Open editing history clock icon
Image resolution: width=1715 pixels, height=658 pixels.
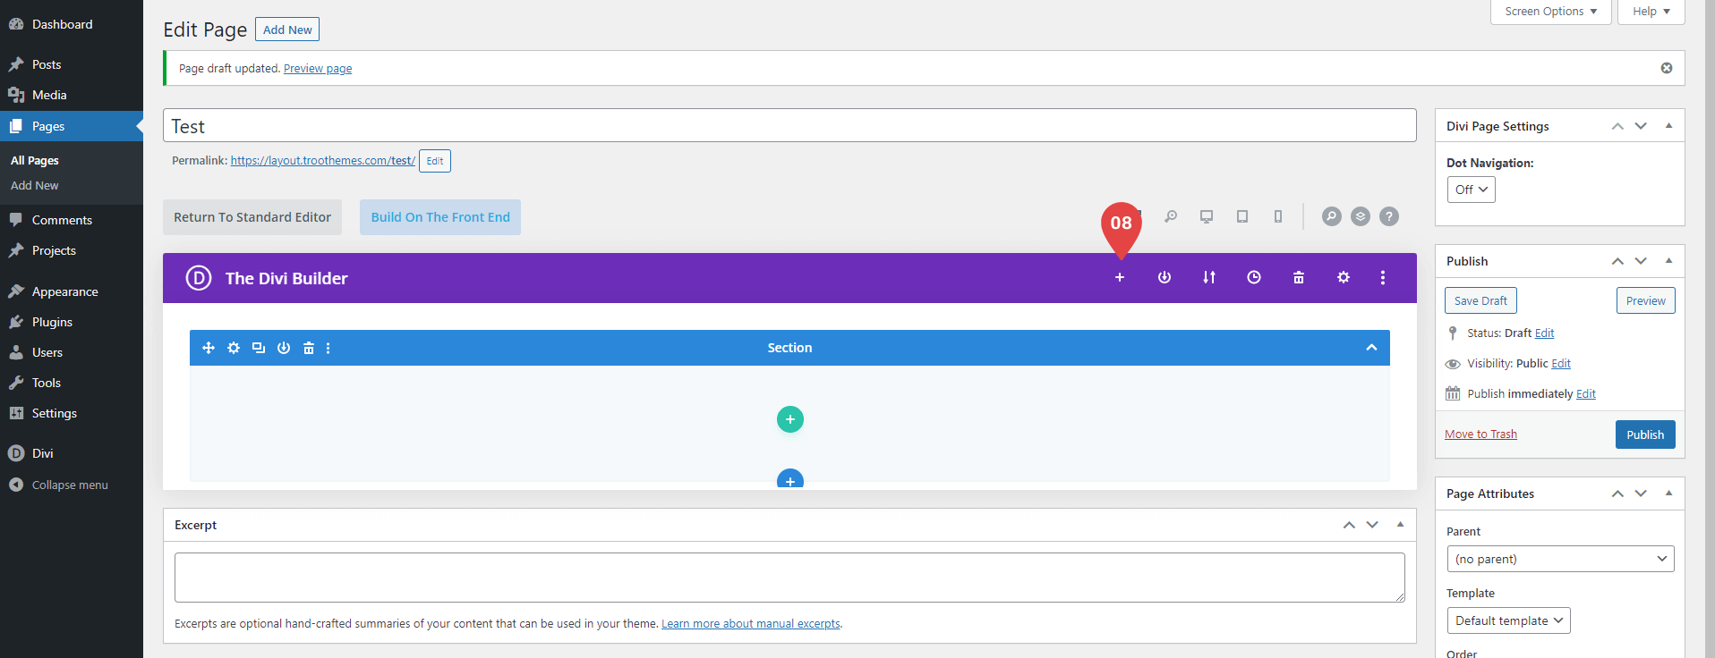point(1253,277)
